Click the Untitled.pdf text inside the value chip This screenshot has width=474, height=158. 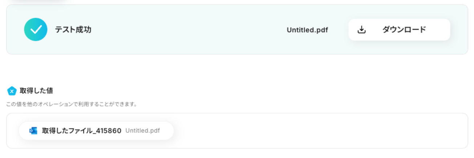[142, 131]
